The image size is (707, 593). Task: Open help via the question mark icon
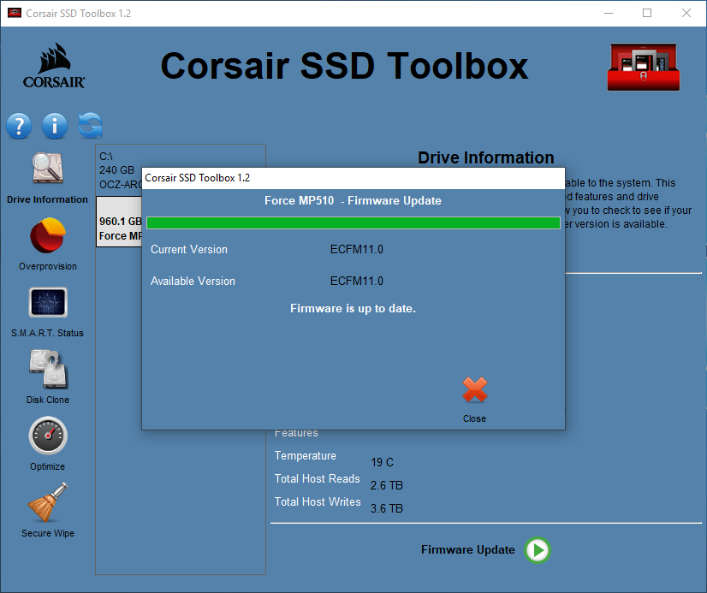19,126
